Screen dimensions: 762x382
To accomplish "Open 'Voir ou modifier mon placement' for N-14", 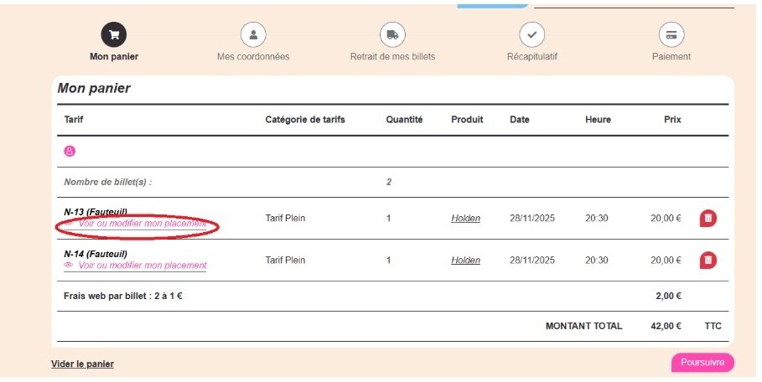I will [x=142, y=266].
